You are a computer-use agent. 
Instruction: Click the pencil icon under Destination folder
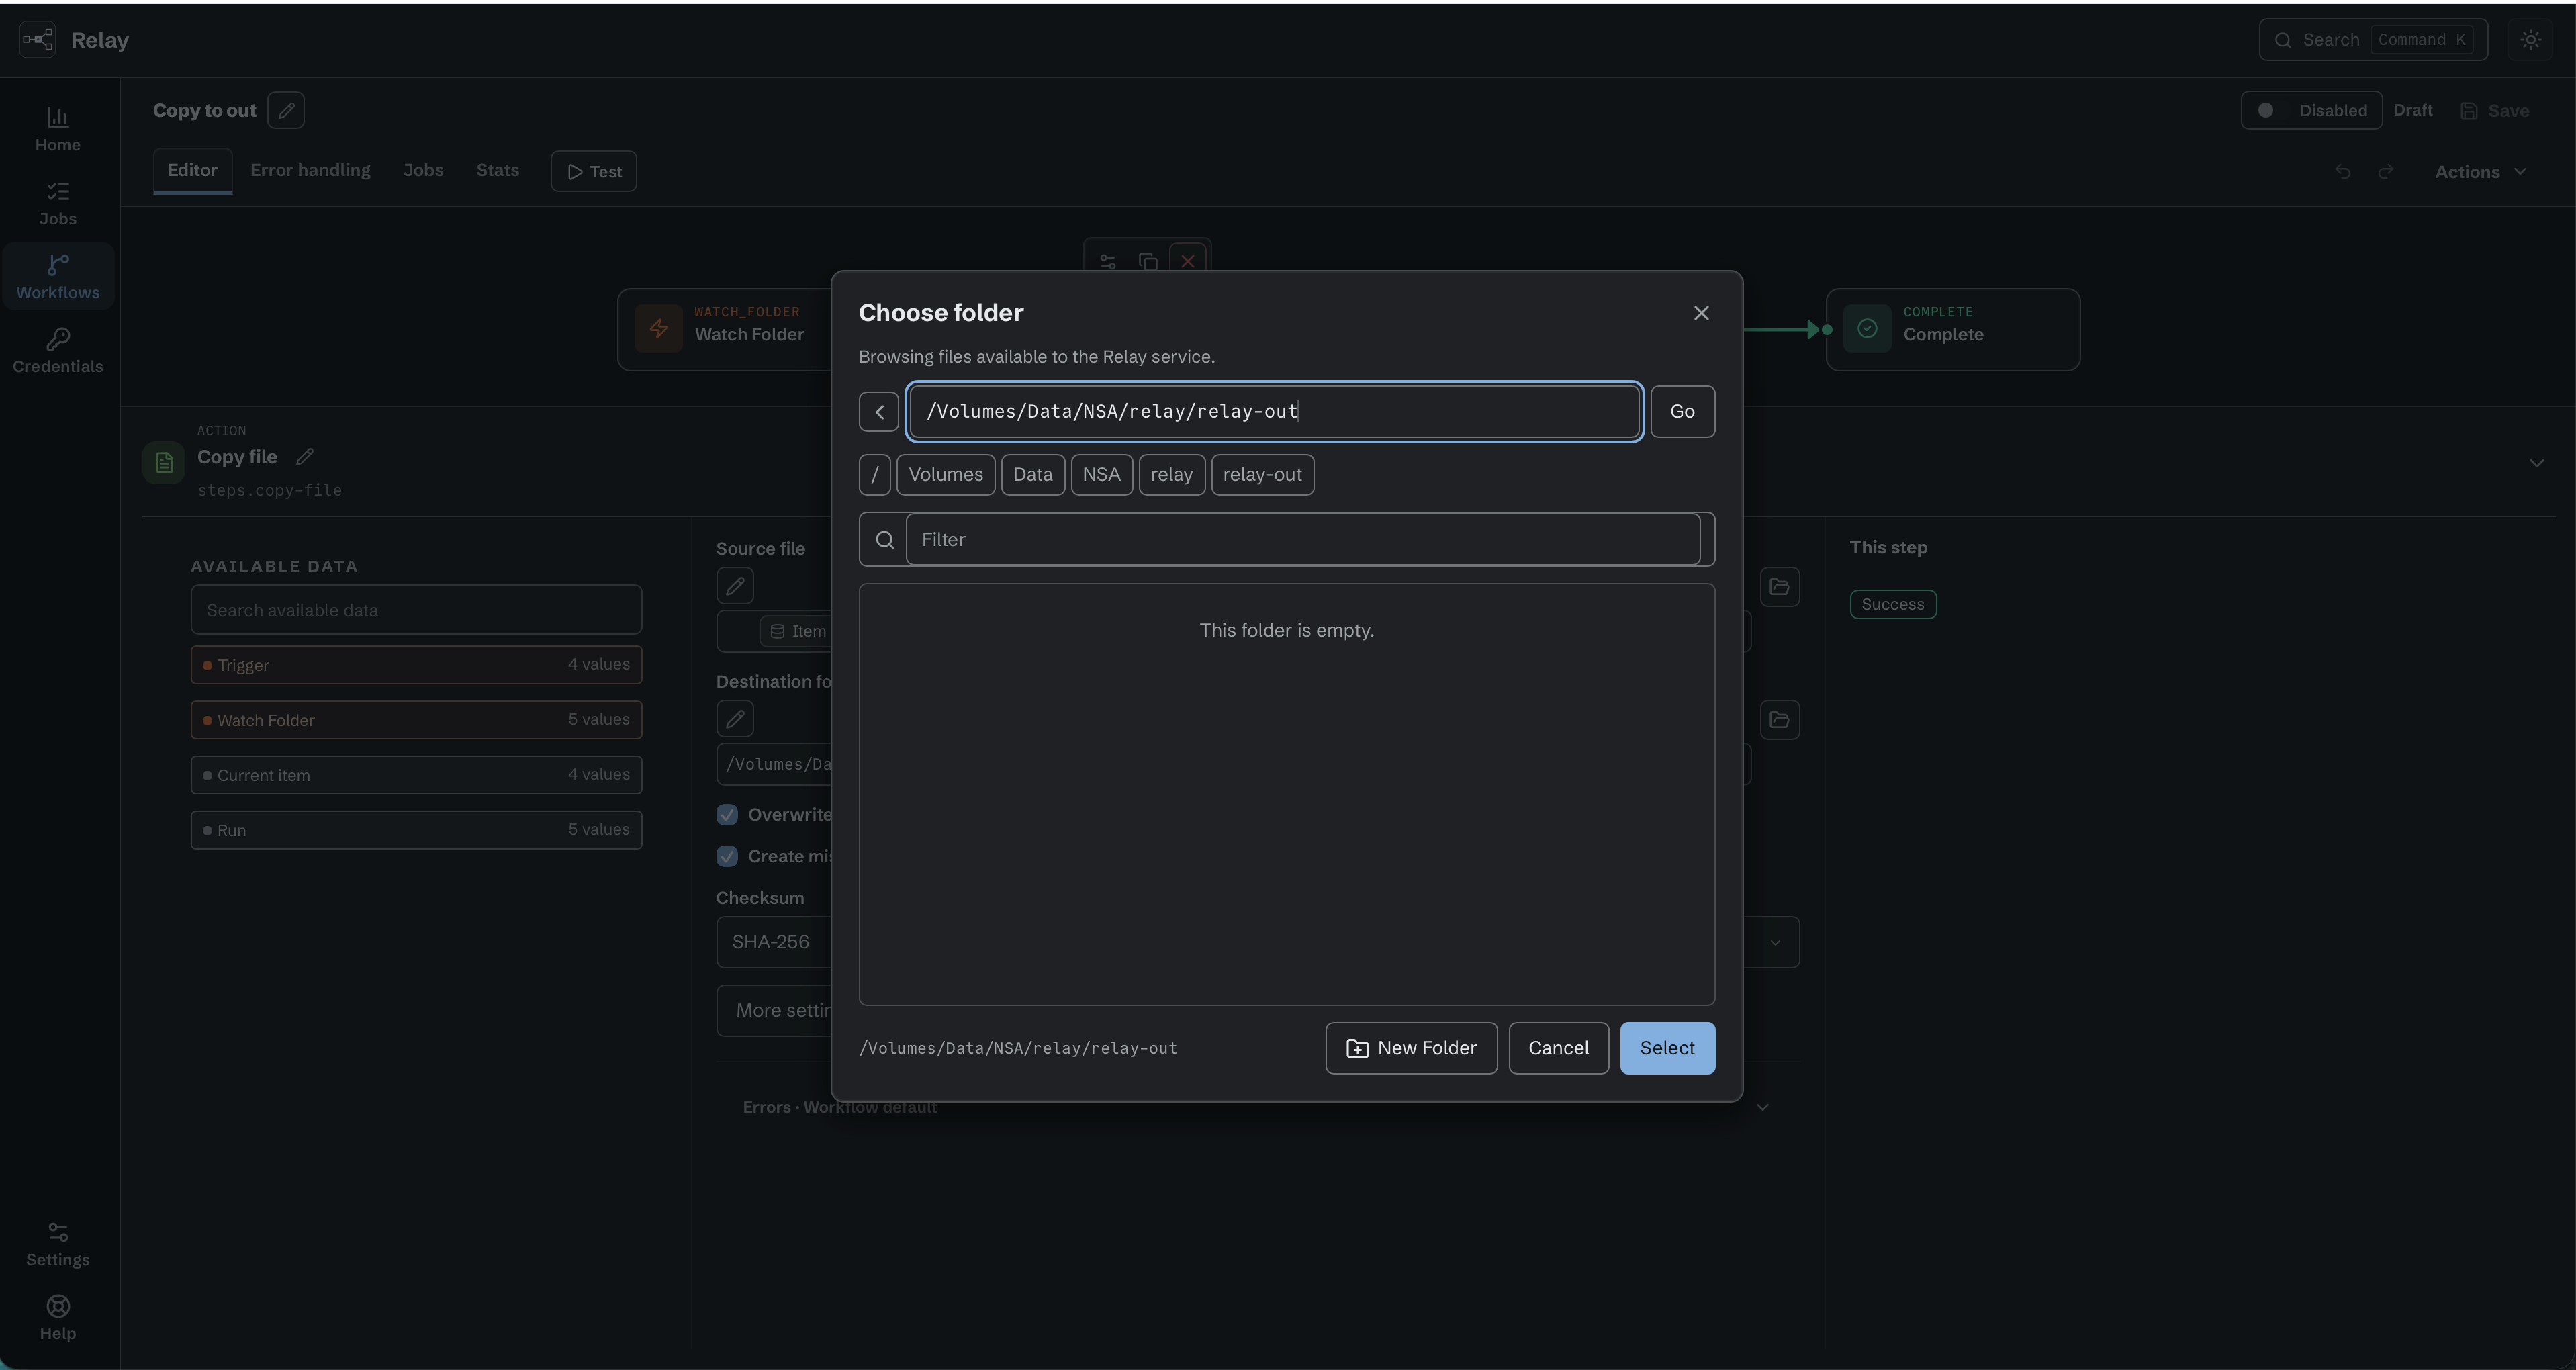click(735, 719)
